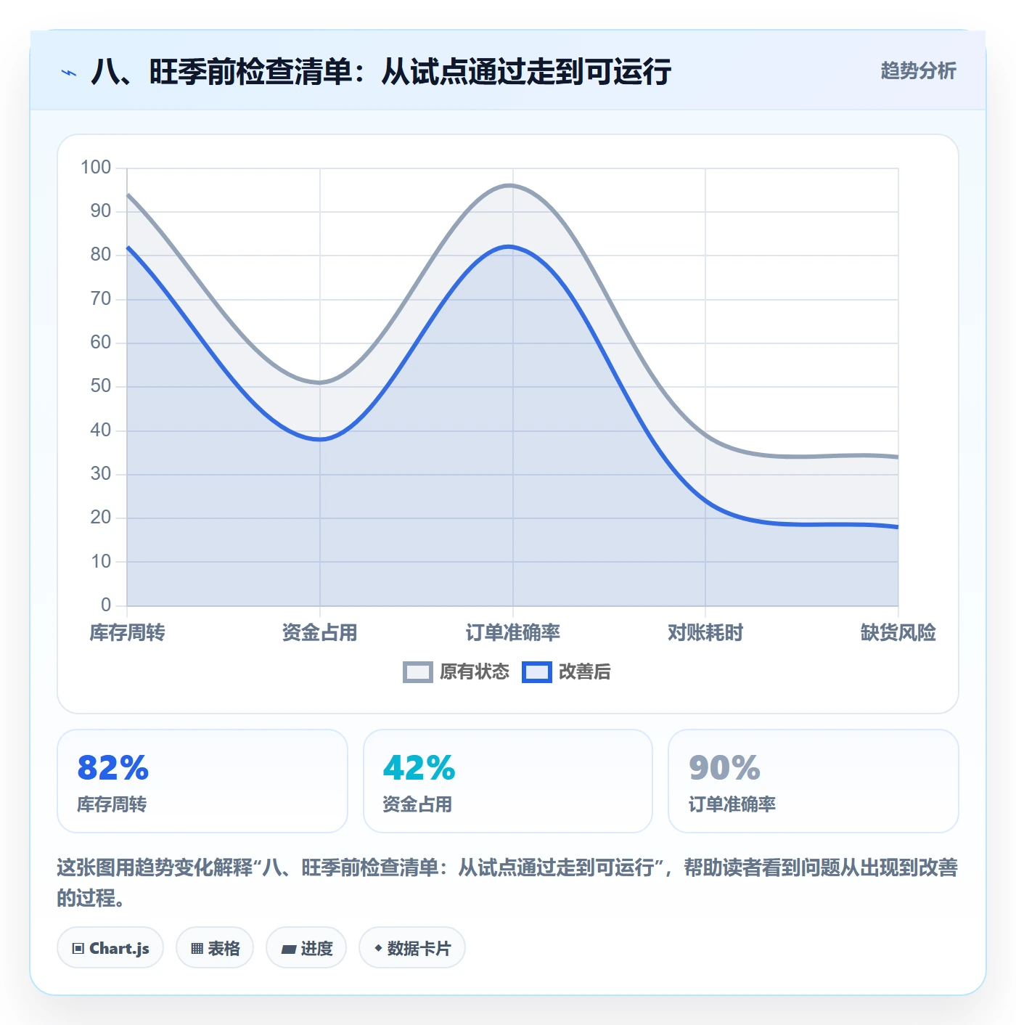Toggle the 改善后 legend swatch

536,672
